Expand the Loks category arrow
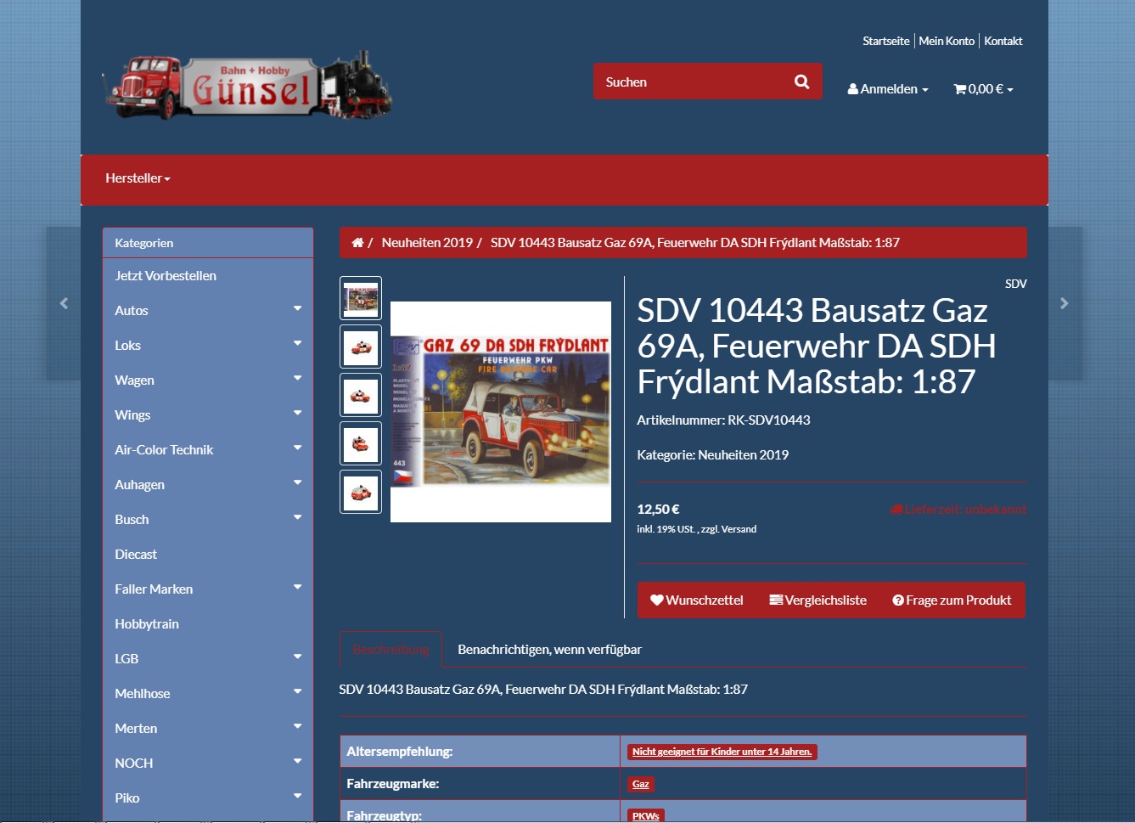Viewport: 1135px width, 823px height. pos(297,343)
